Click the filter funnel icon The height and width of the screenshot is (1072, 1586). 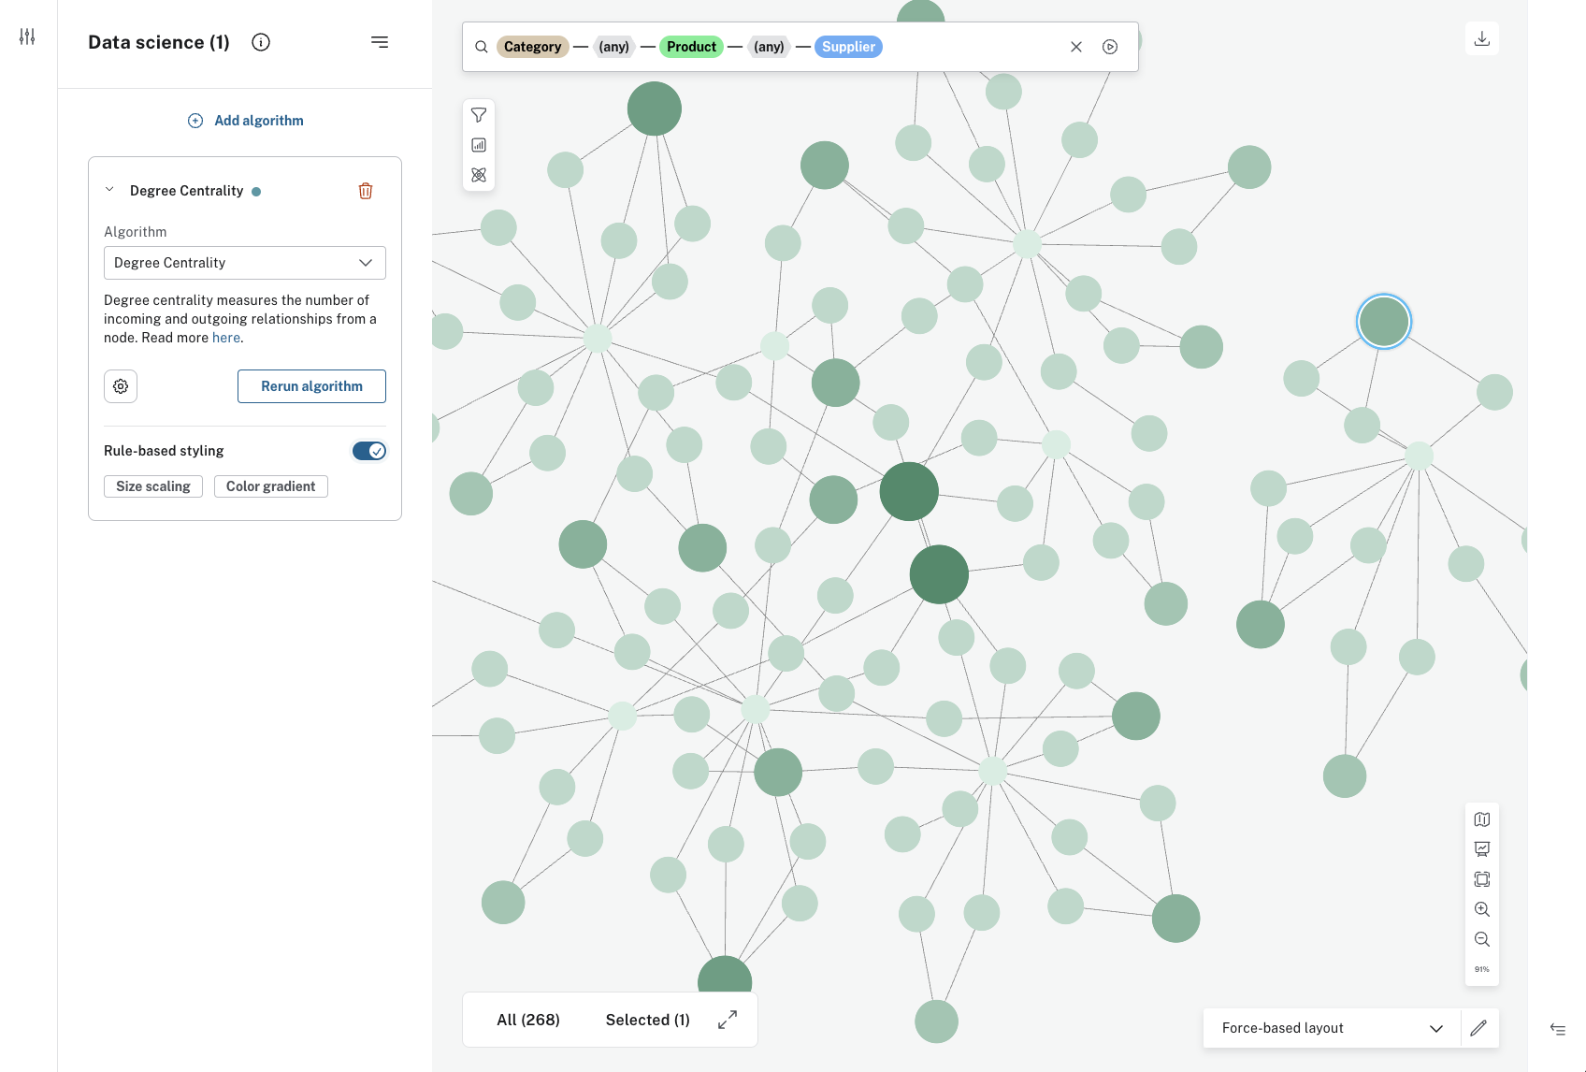tap(479, 115)
